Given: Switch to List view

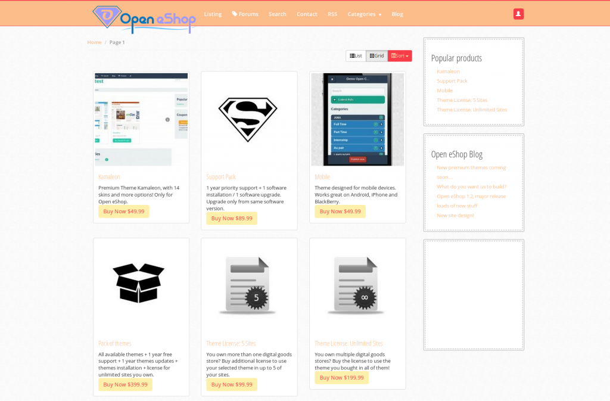Looking at the screenshot, I should pyautogui.click(x=356, y=56).
